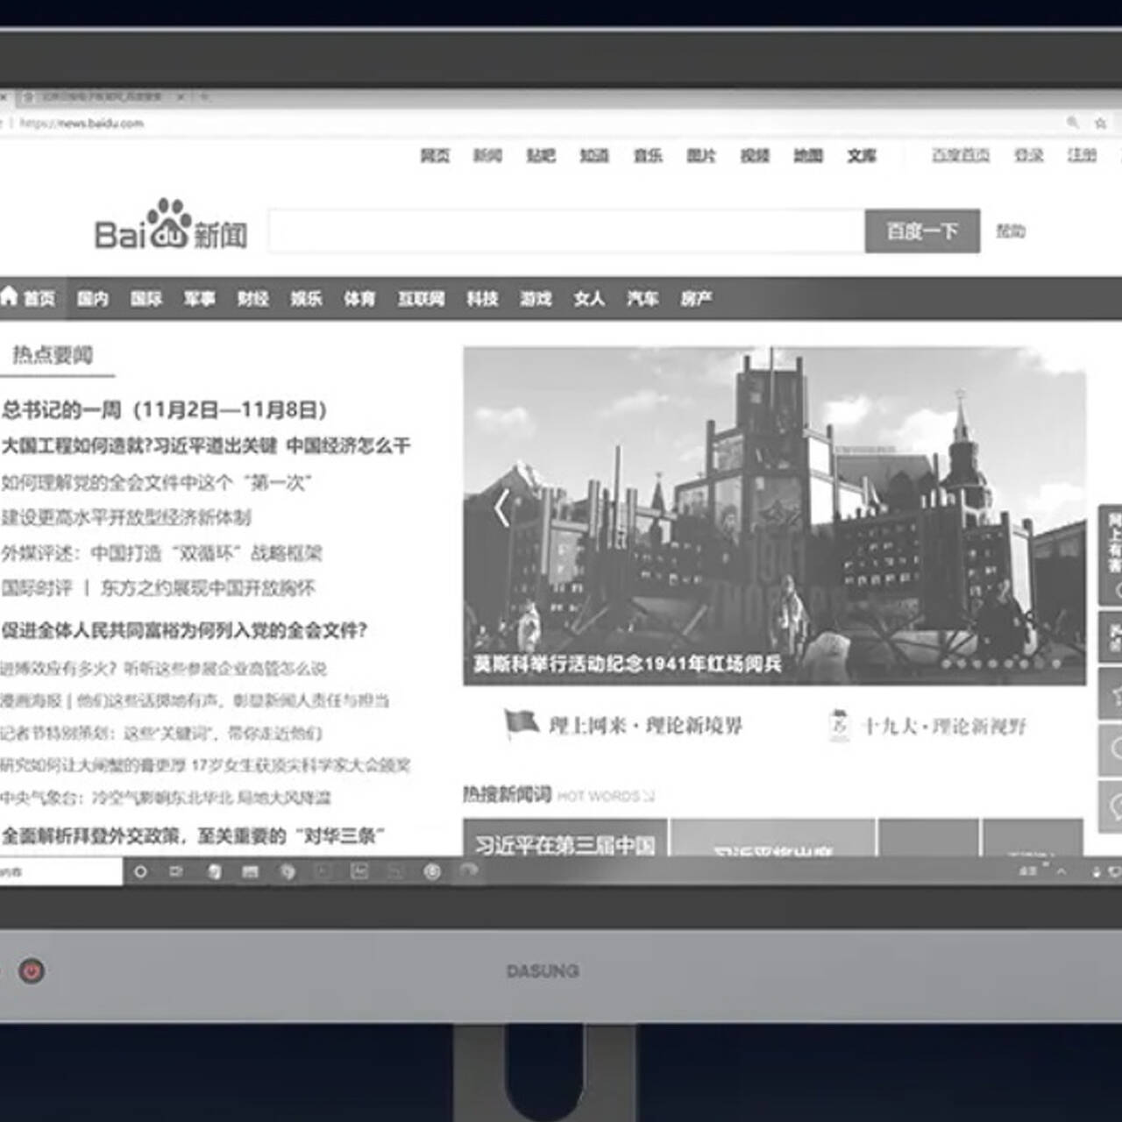
Task: Open the 音乐 link in the top bar
Action: [x=648, y=155]
